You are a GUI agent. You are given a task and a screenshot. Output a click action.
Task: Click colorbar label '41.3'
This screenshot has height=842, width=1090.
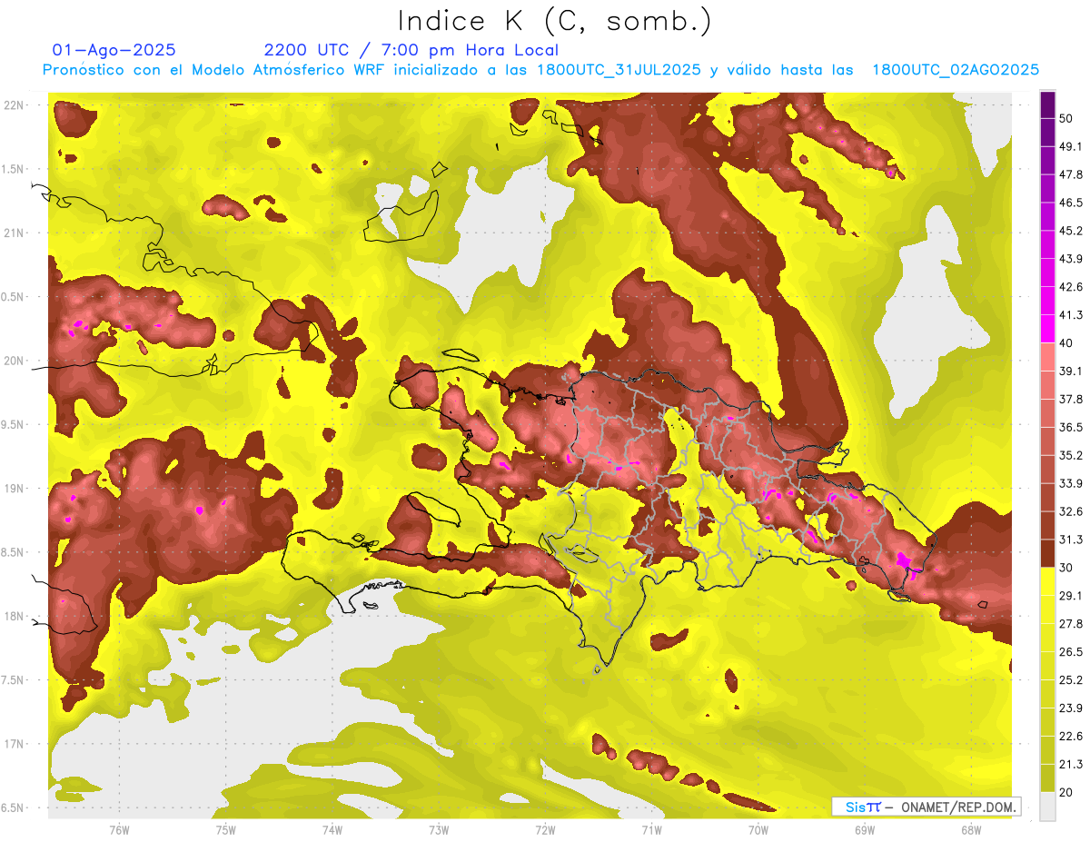click(x=1071, y=316)
